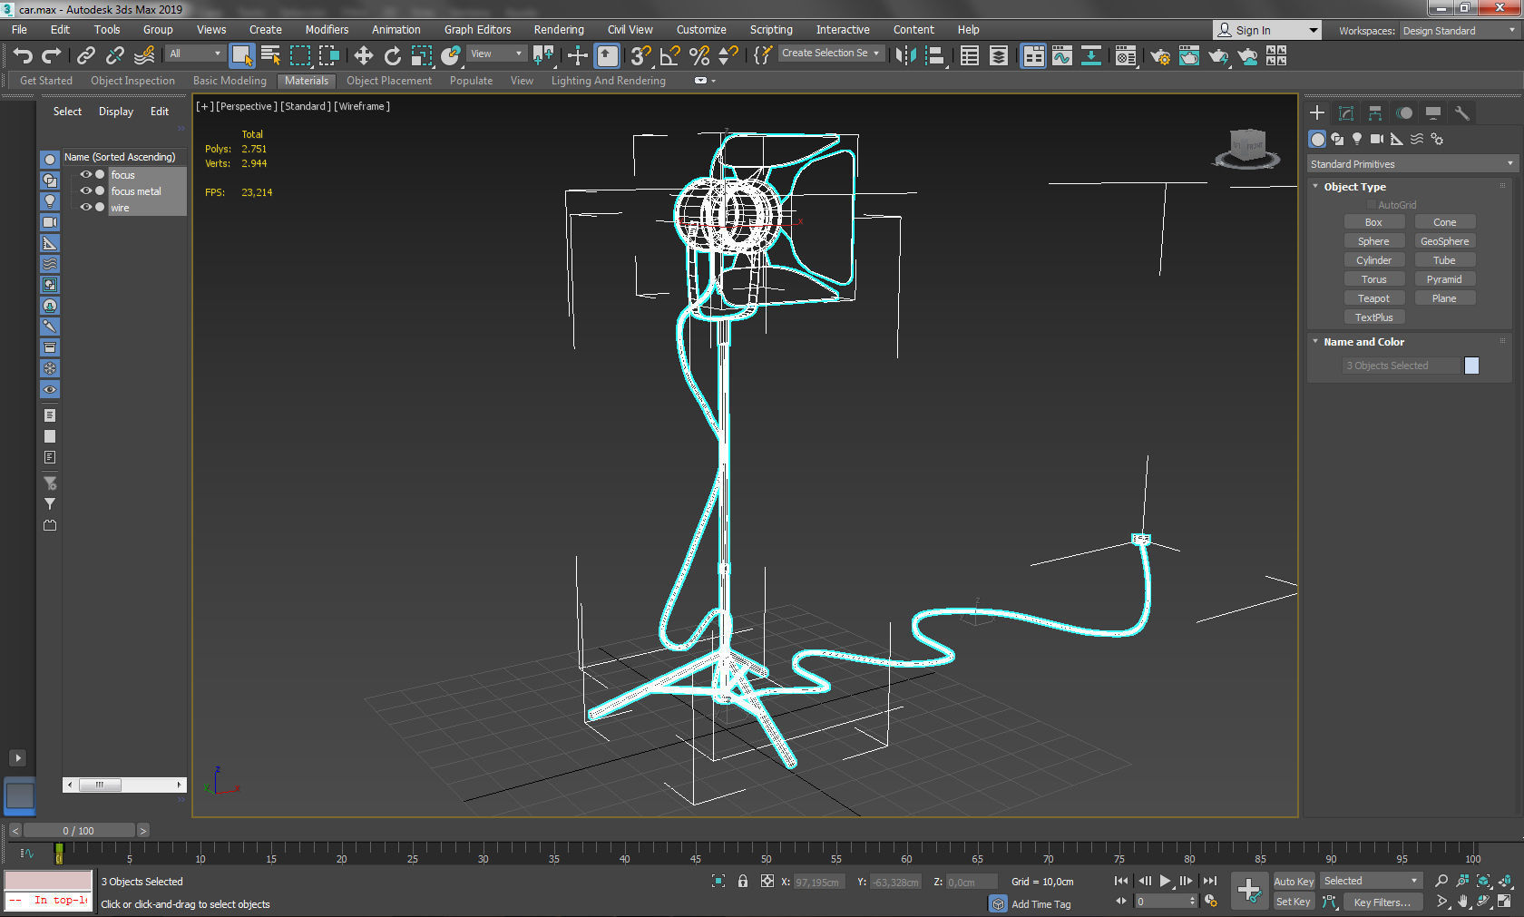Switch to the Materials ribbon tab
Viewport: 1524px width, 917px height.
(307, 81)
